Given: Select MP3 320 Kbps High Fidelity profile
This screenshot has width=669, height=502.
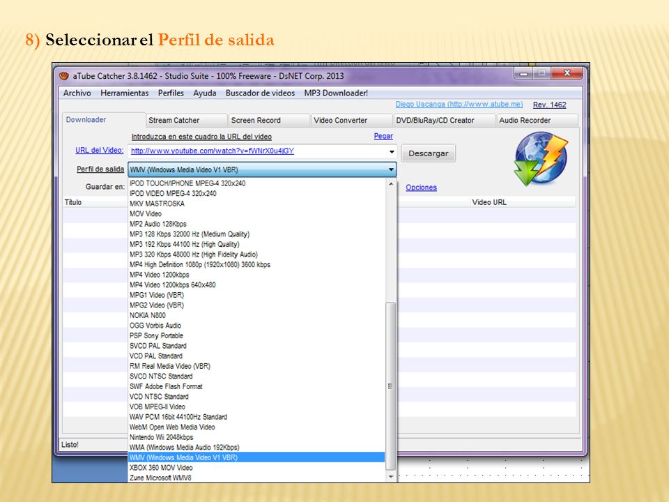Looking at the screenshot, I should [256, 254].
